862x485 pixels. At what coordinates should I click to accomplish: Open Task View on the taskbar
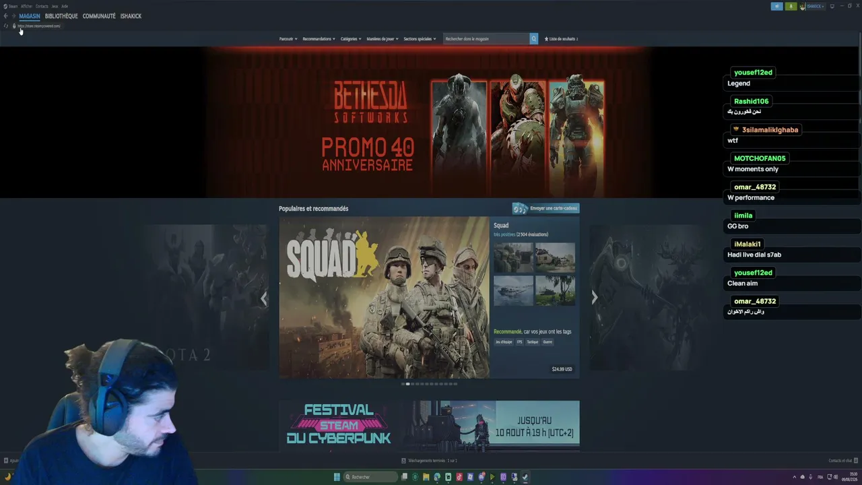[404, 477]
